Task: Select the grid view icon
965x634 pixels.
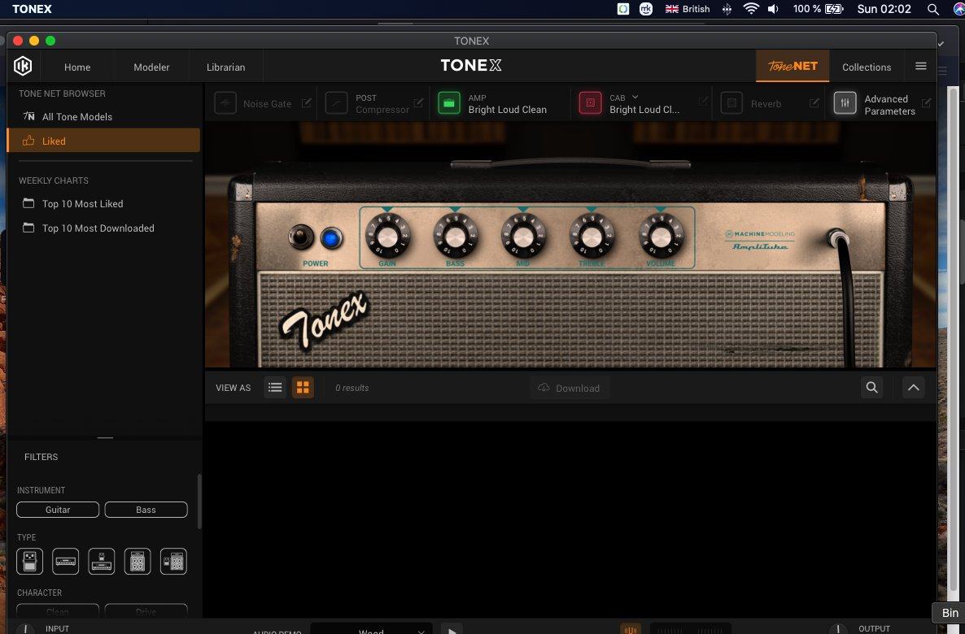Action: (303, 388)
